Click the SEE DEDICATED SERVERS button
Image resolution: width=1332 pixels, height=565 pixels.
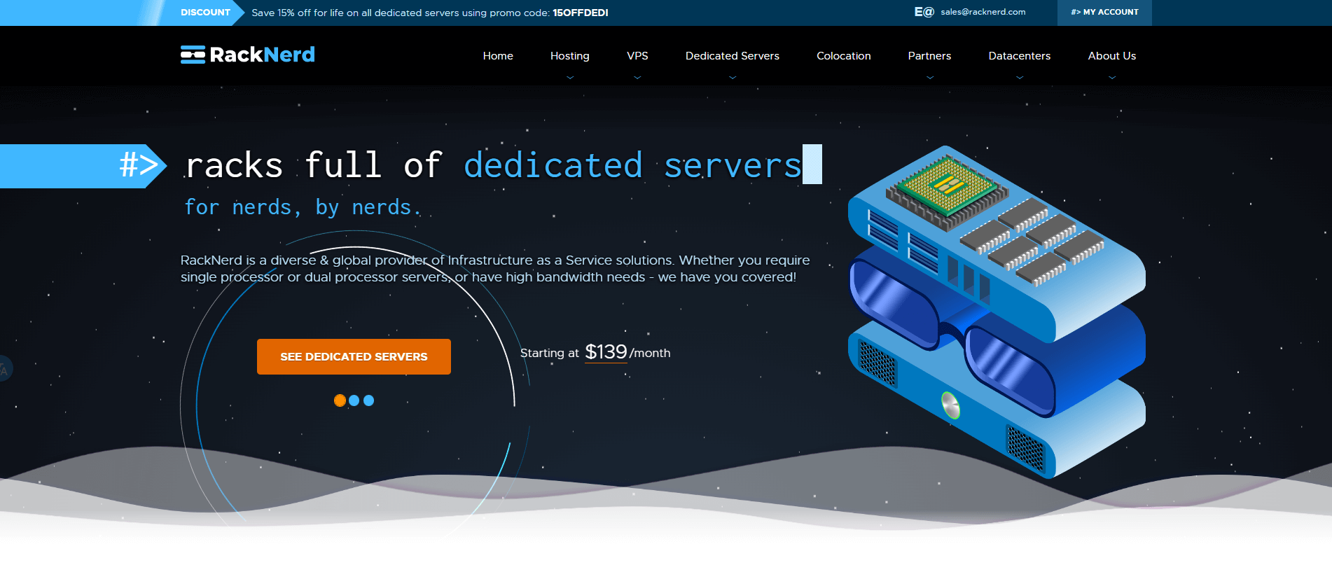click(x=354, y=356)
